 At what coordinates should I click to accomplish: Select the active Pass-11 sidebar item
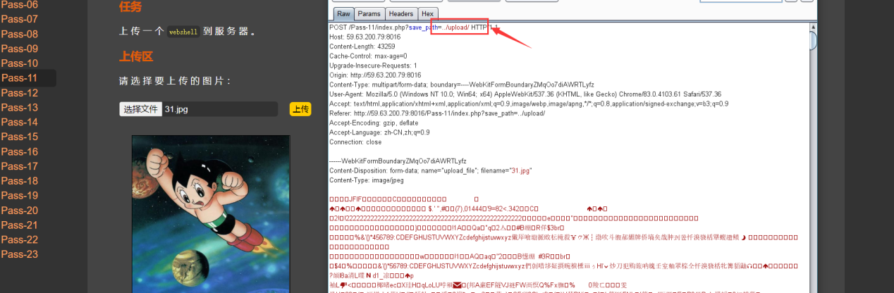click(x=28, y=78)
